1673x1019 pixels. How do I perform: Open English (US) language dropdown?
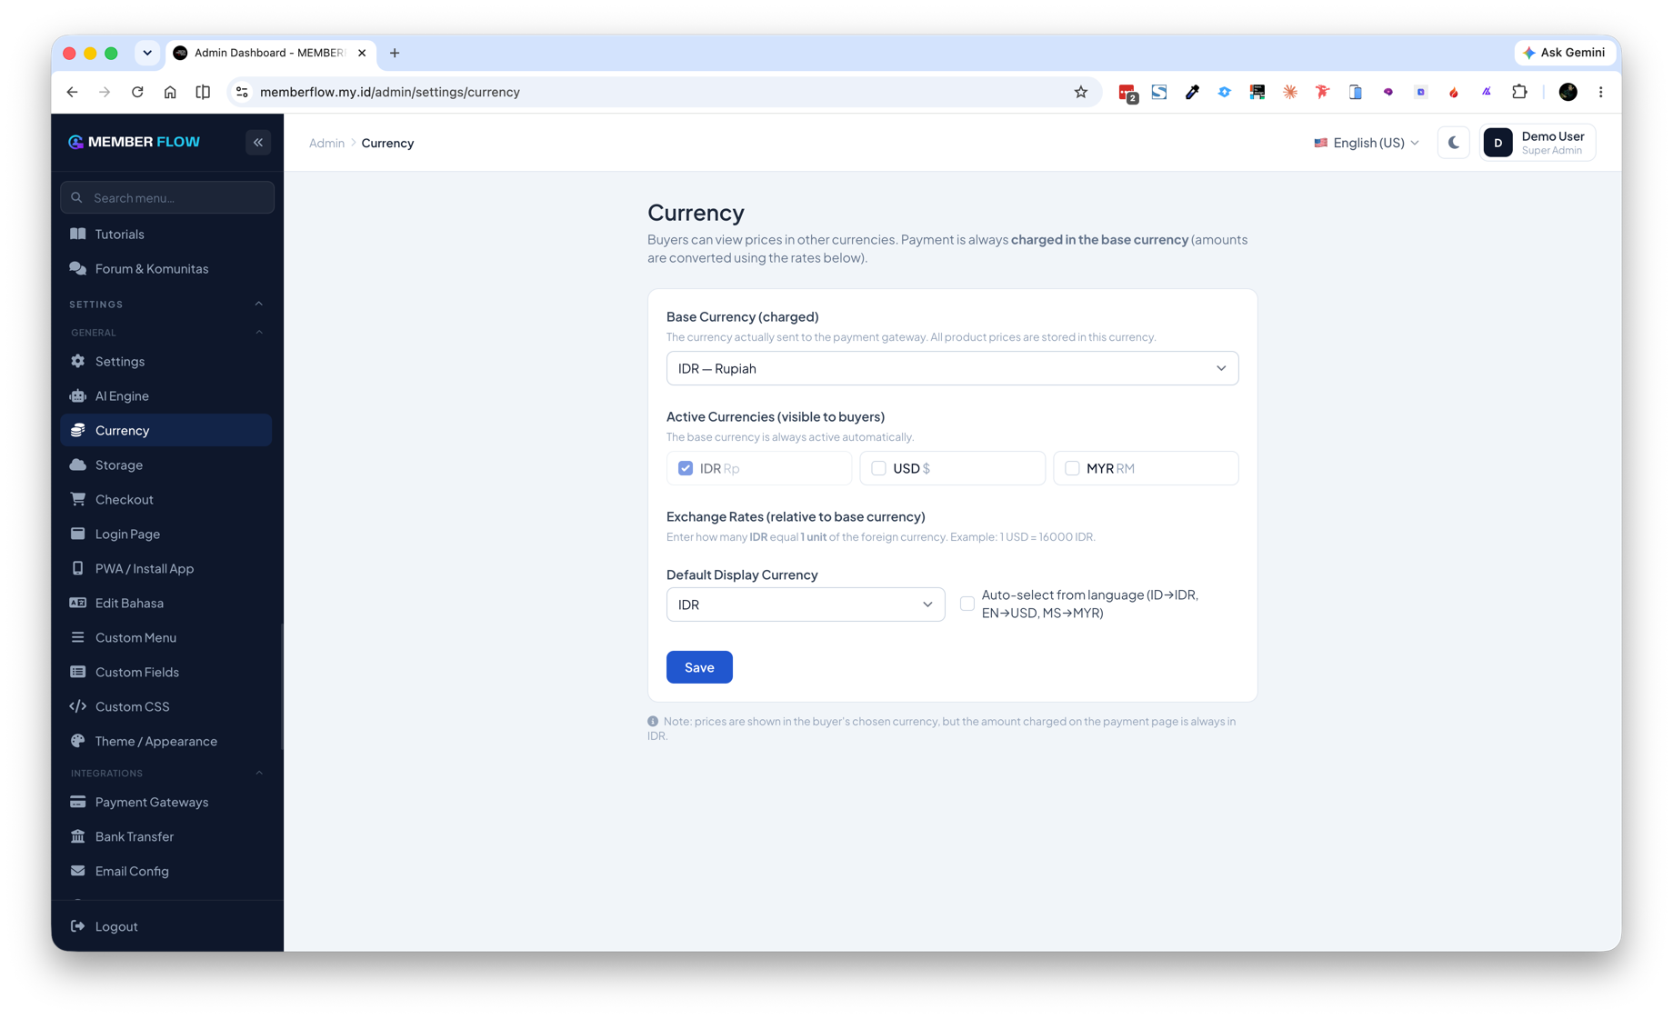[x=1366, y=143]
